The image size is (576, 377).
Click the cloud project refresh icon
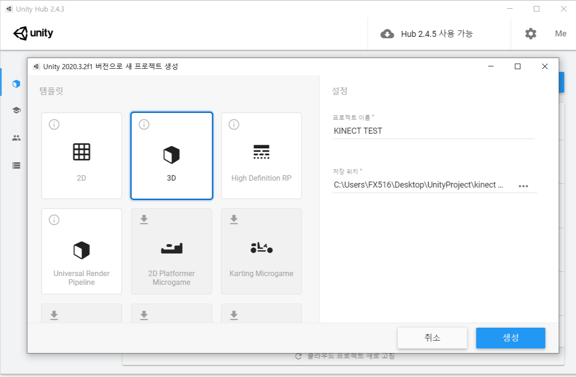point(298,356)
